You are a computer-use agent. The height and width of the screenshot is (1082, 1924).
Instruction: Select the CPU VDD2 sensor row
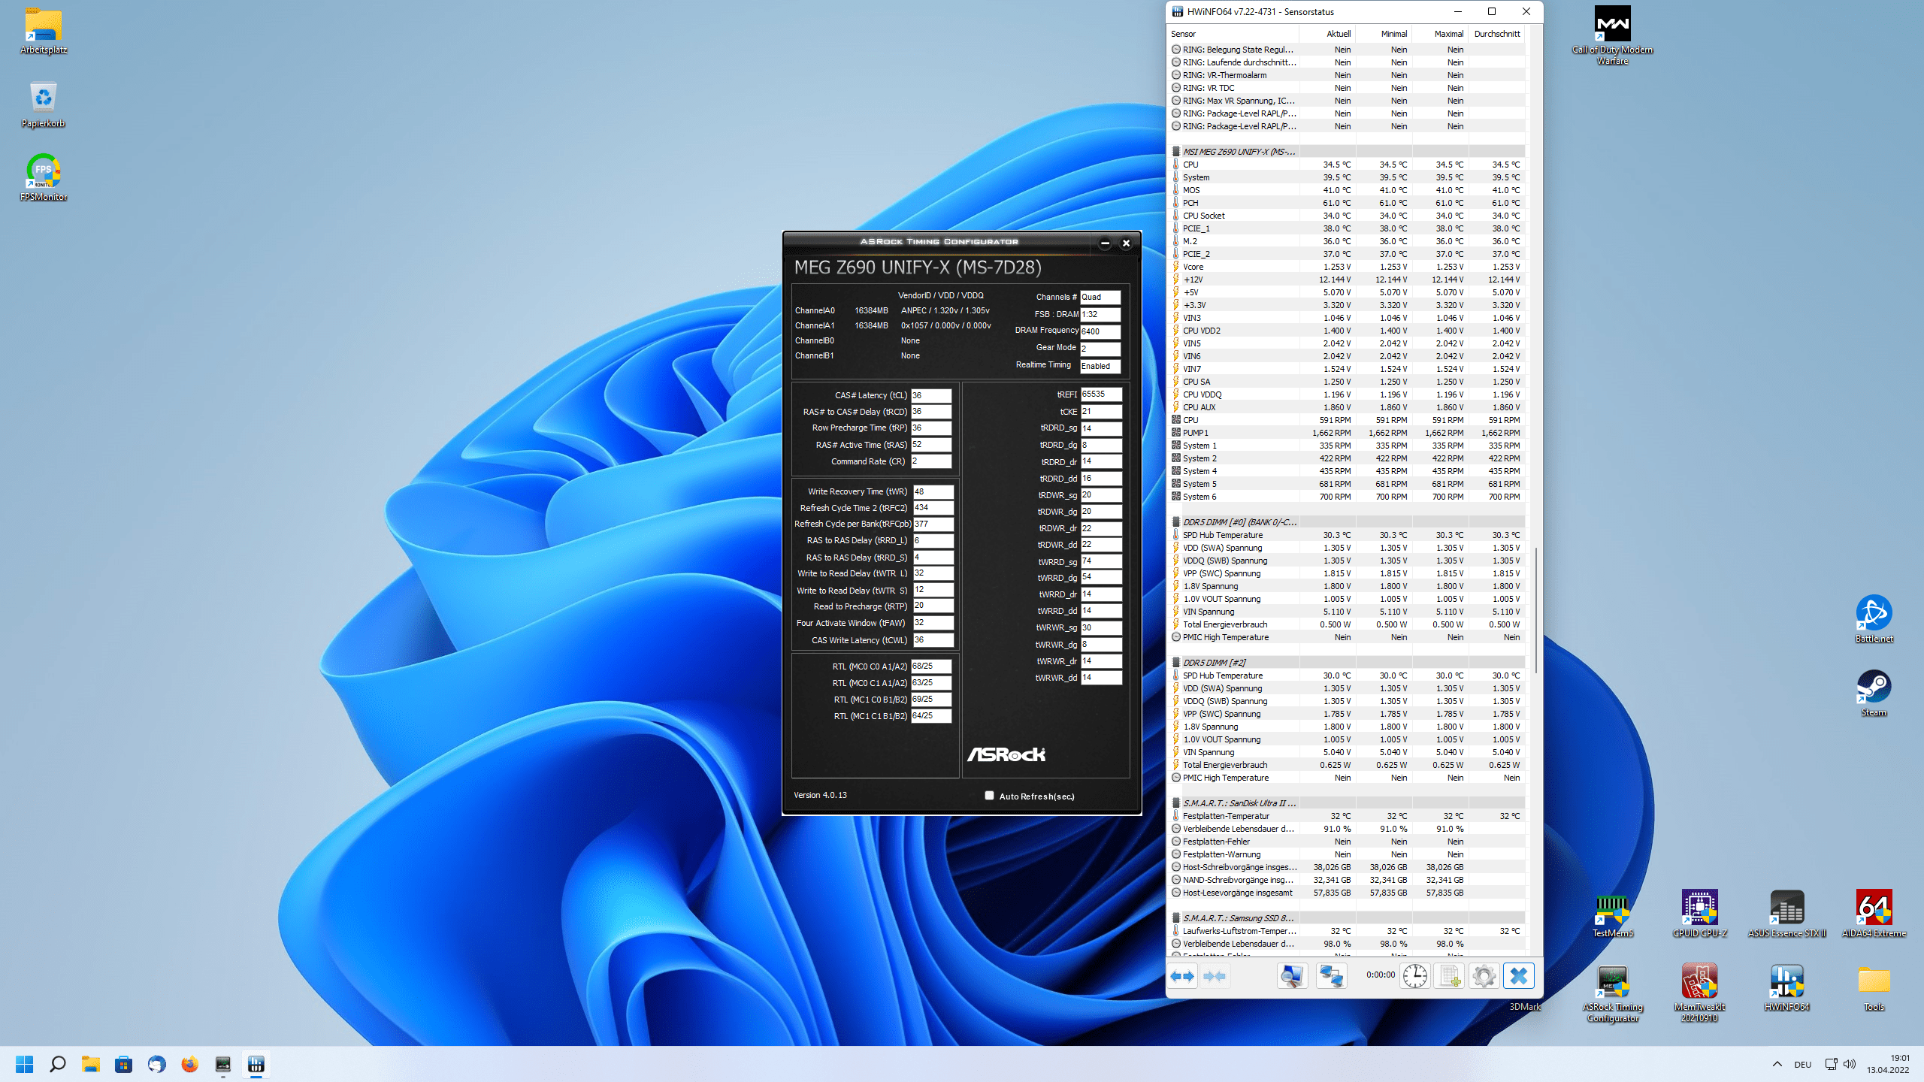(1348, 331)
